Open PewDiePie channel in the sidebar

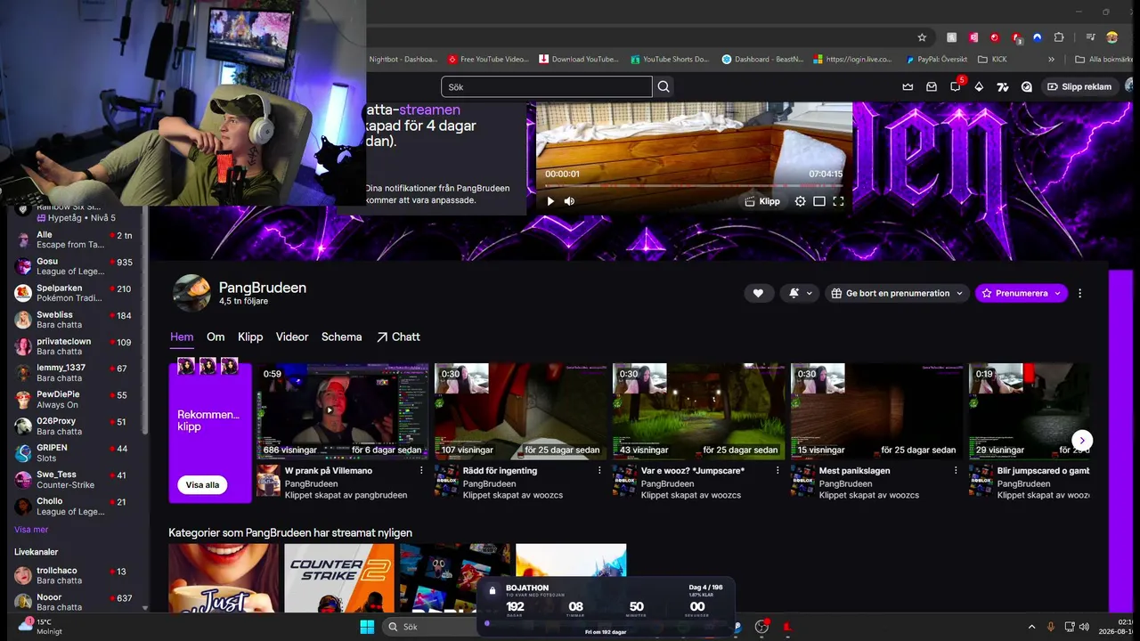(73, 400)
